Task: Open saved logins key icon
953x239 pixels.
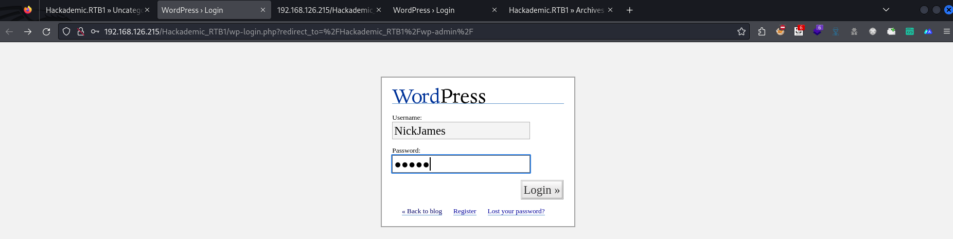Action: (95, 31)
